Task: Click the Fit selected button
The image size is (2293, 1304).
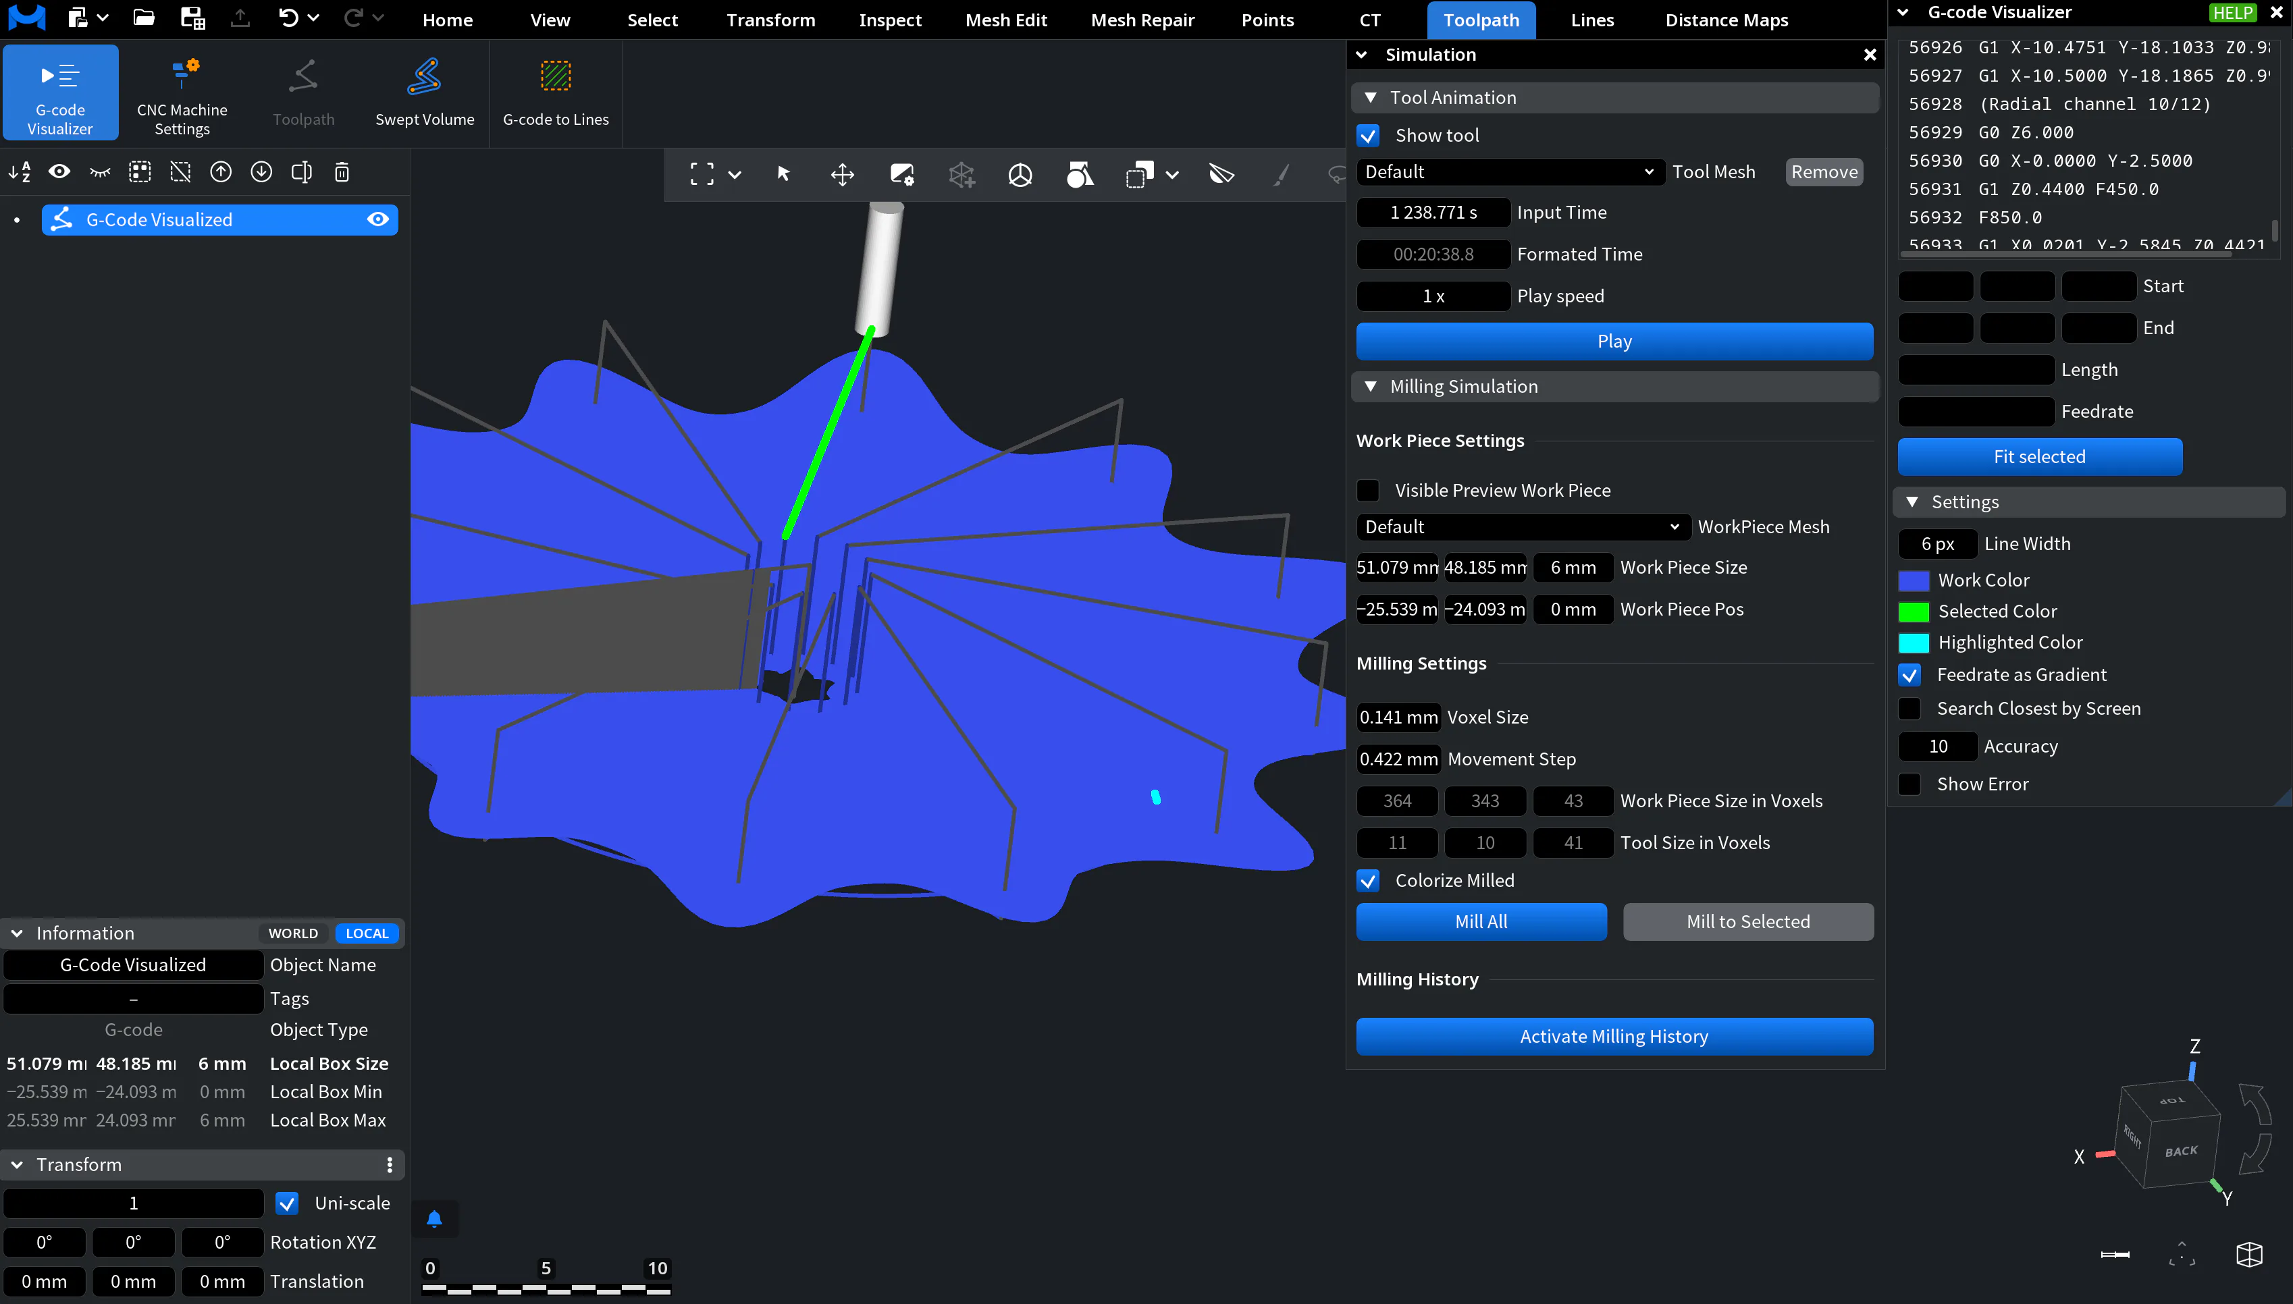Action: pyautogui.click(x=2040, y=457)
